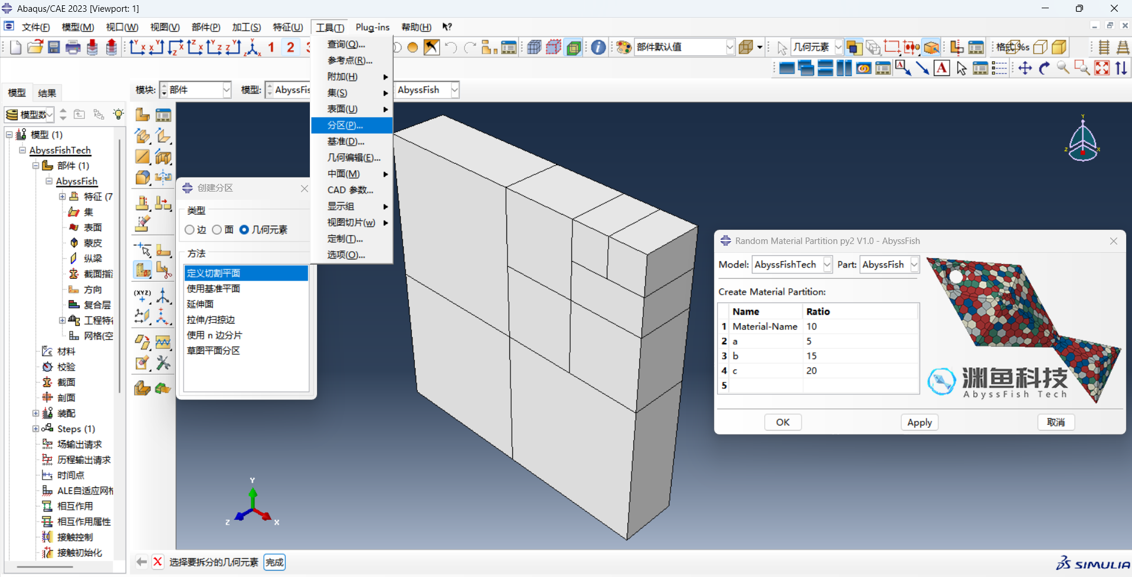Select 使用基准平面 in method list
Viewport: 1132px width, 577px height.
246,289
